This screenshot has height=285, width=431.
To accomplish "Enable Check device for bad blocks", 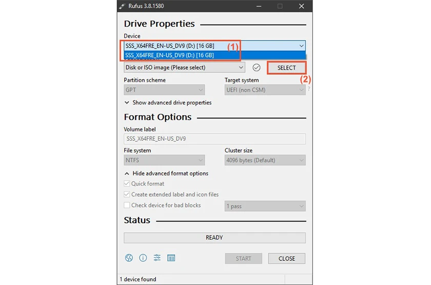I will (127, 205).
